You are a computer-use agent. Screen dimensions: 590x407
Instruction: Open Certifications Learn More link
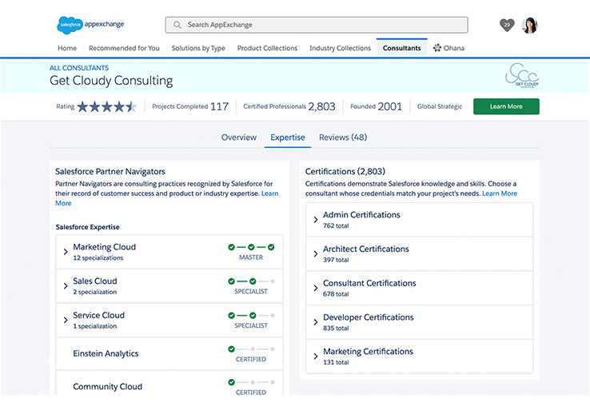pyautogui.click(x=500, y=194)
